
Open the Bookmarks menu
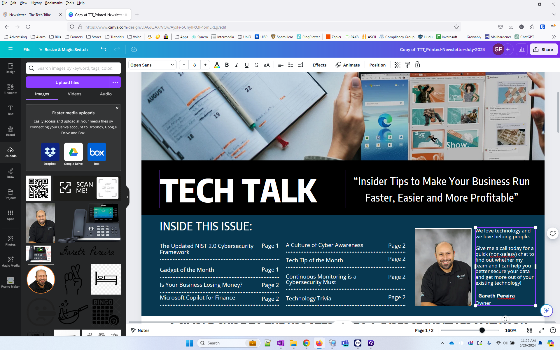click(x=54, y=3)
